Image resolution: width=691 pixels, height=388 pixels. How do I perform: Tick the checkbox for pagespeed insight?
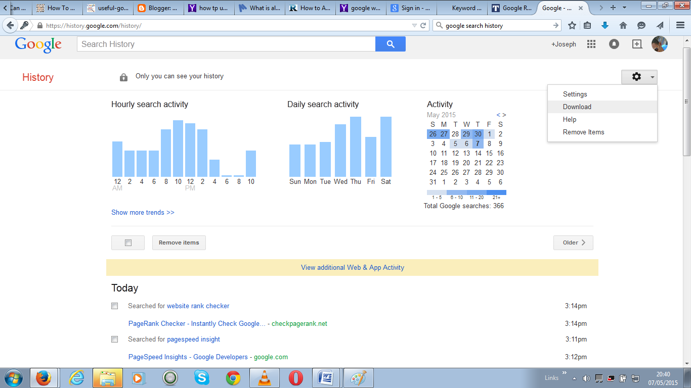[x=115, y=339]
